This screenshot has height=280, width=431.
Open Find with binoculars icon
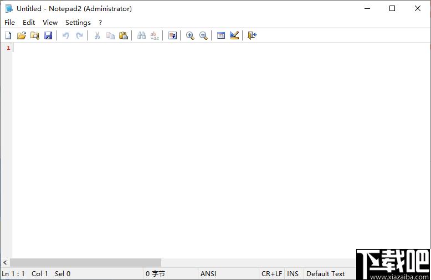point(141,35)
